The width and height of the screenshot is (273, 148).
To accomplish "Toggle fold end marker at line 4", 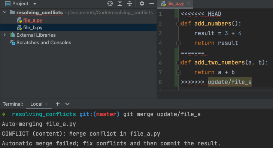I will click(x=178, y=43).
